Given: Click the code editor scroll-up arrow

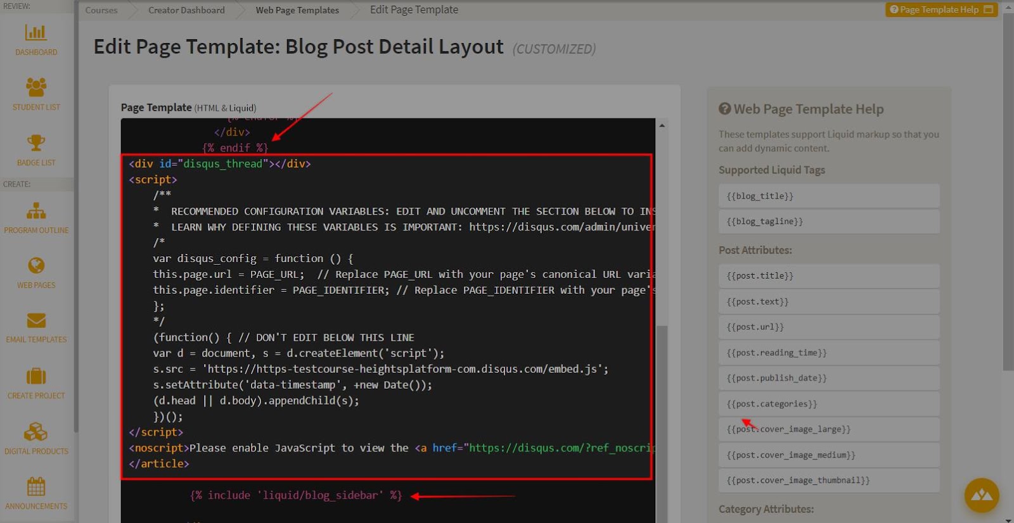Looking at the screenshot, I should coord(662,125).
